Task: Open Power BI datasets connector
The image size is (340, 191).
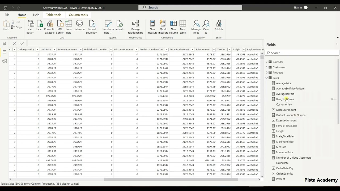Action: point(49,27)
